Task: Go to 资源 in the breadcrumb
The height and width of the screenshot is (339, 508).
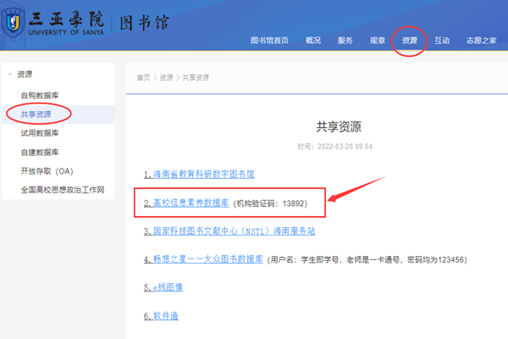Action: 166,77
